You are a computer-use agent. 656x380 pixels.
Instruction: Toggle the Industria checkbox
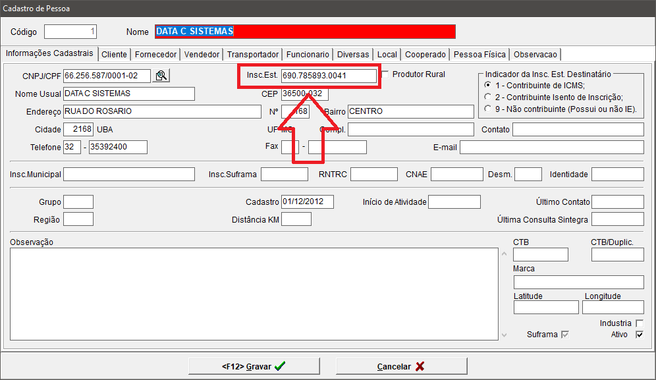tap(639, 323)
